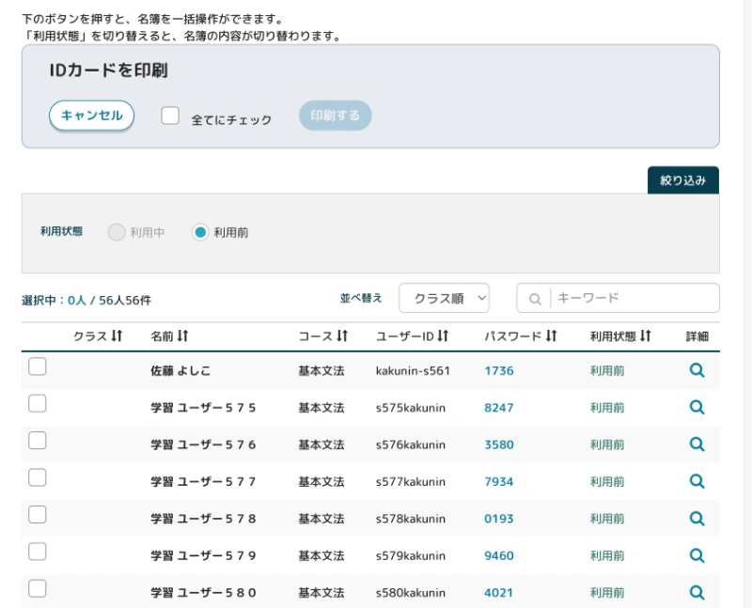Image resolution: width=752 pixels, height=608 pixels.
Task: Open the クラス順 sort dropdown
Action: pyautogui.click(x=444, y=298)
